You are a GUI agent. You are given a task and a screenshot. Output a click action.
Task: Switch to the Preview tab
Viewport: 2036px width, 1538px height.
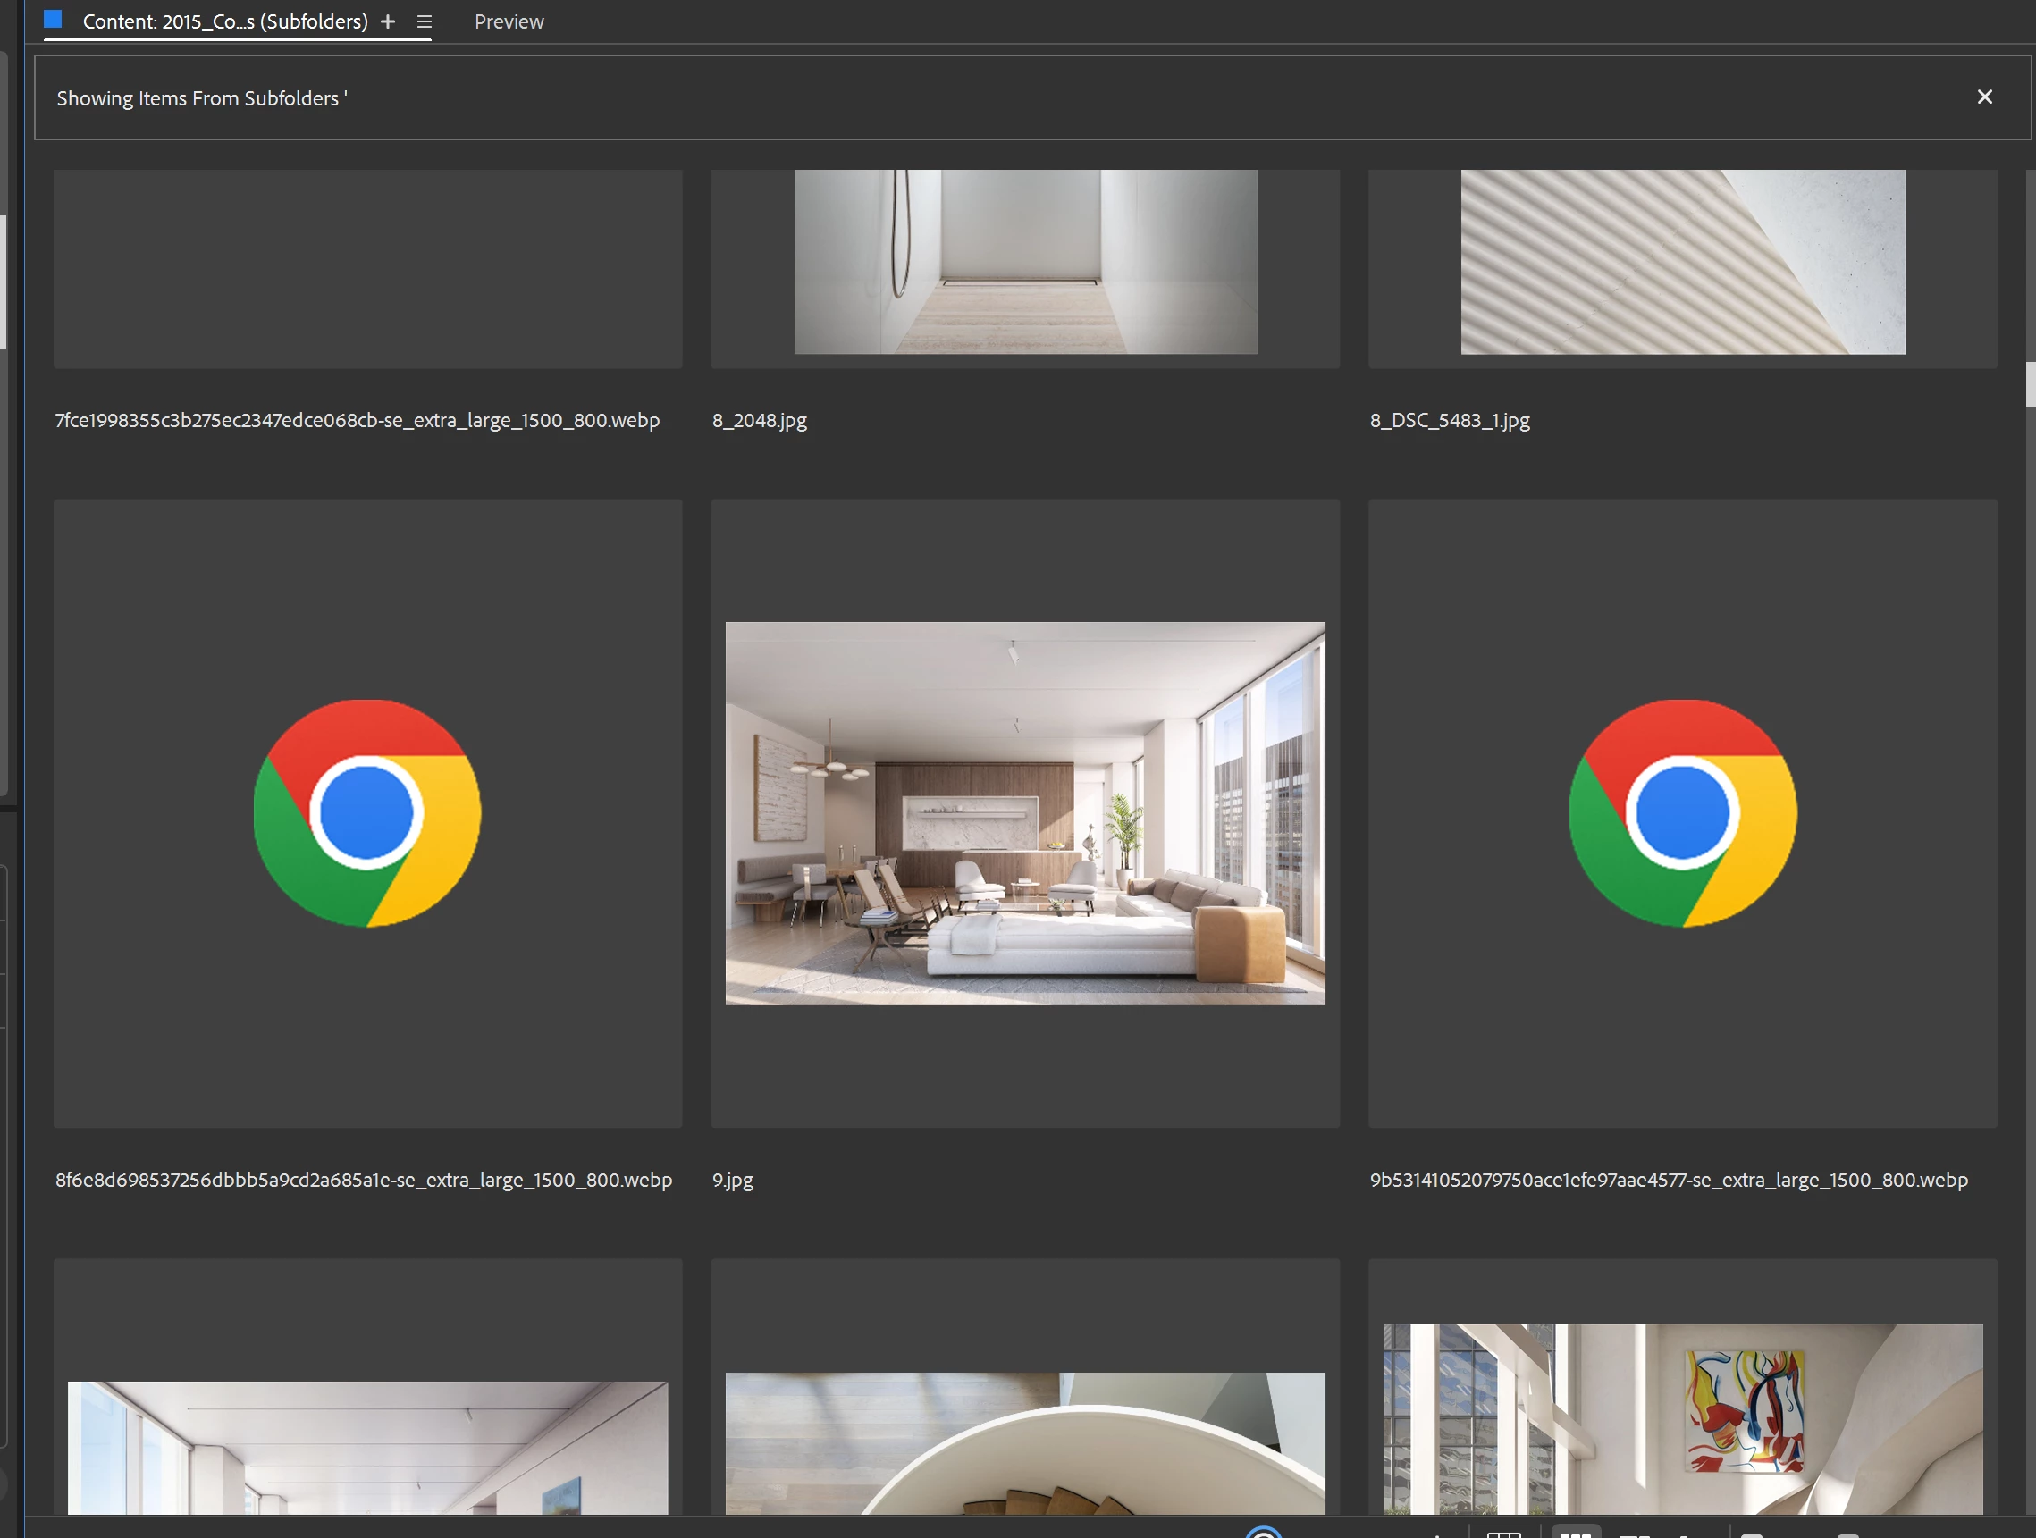(509, 21)
